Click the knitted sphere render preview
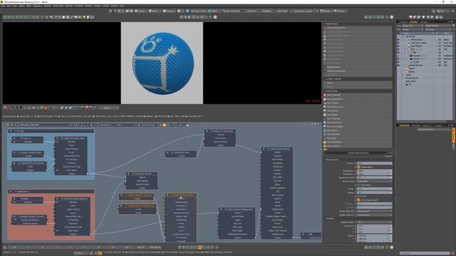This screenshot has height=256, width=456. pos(163,63)
